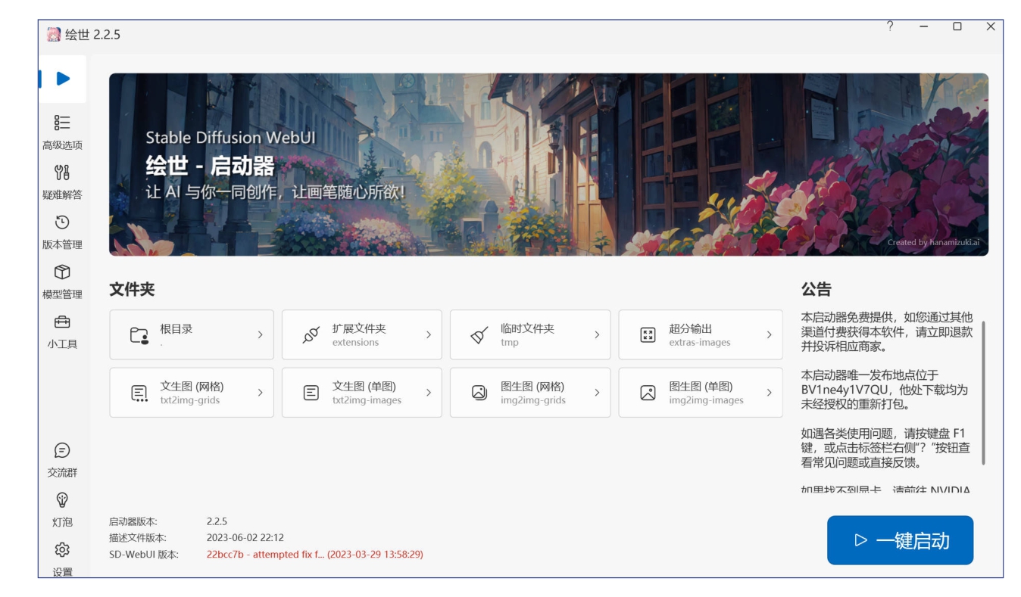
Task: Click SD-WebUI 版本 label
Action: tap(144, 555)
